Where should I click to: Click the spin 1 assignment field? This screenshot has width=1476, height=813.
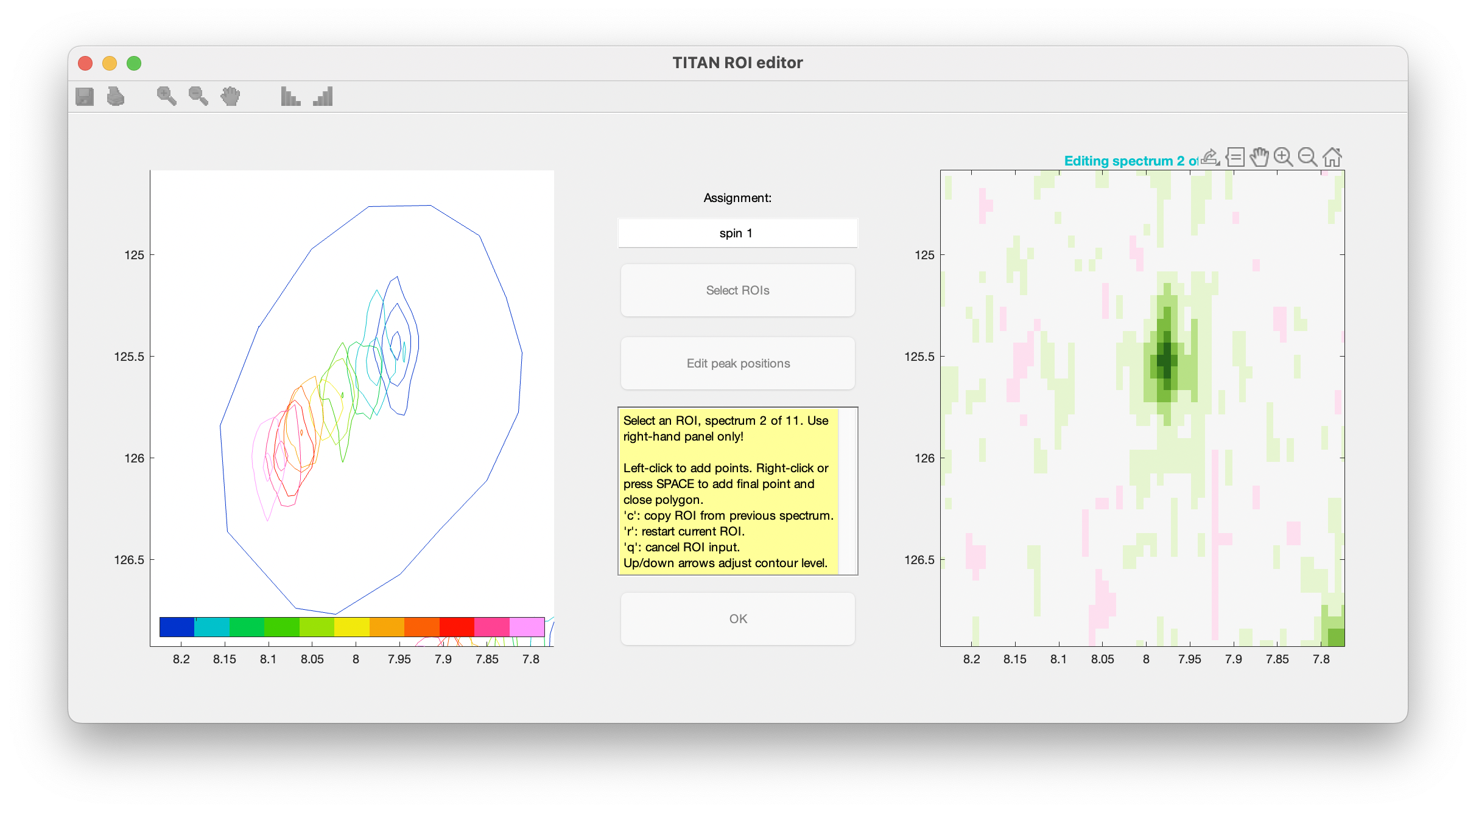click(x=737, y=233)
